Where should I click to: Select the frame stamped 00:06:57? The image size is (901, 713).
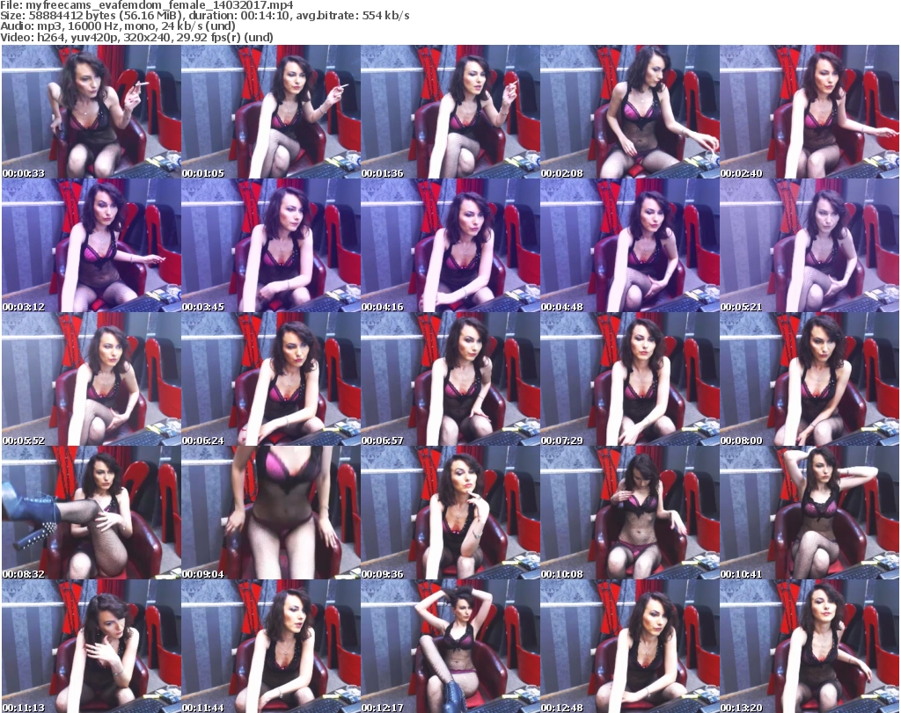450,380
